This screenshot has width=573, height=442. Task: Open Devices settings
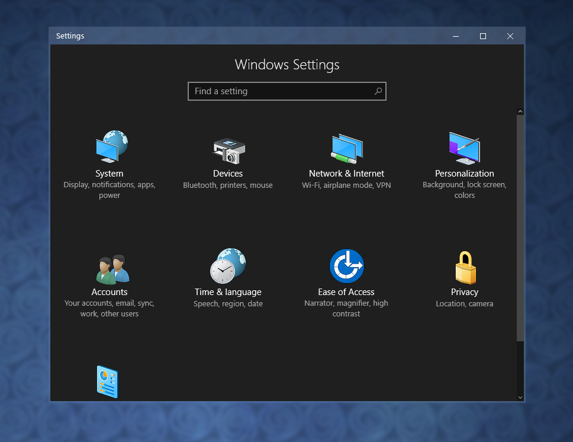228,157
